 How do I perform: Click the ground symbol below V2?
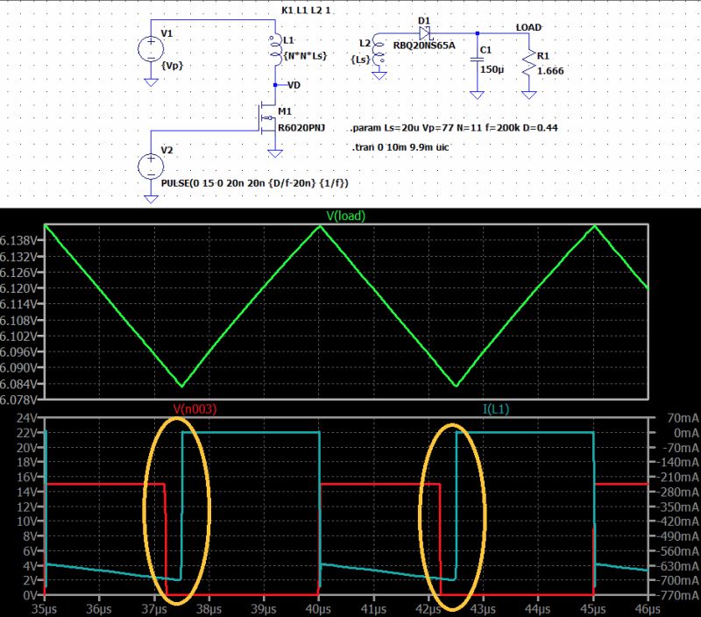click(151, 199)
